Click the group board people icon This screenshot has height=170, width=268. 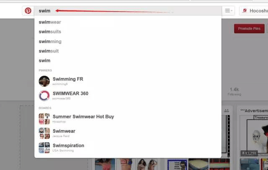227,111
